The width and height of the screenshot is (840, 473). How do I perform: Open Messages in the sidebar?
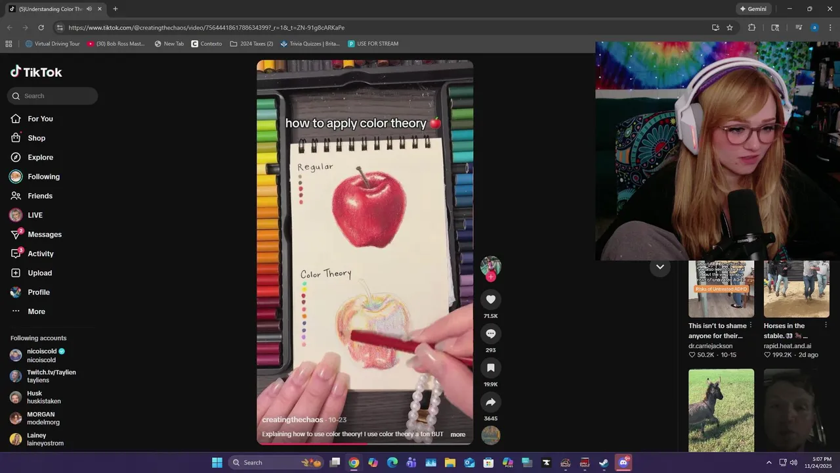coord(45,235)
